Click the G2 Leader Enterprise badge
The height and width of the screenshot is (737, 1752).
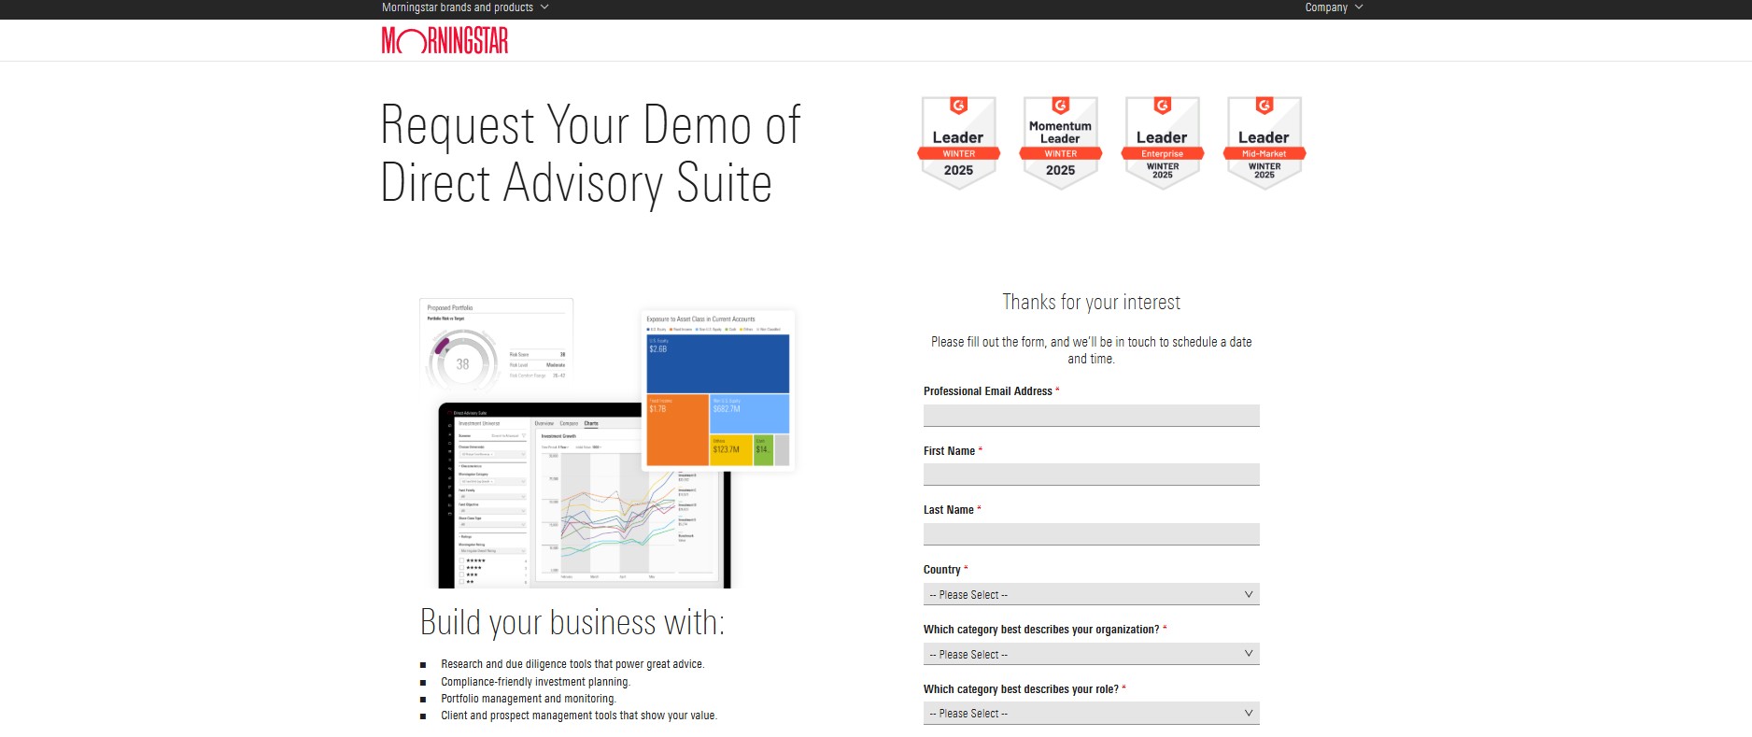pyautogui.click(x=1162, y=143)
